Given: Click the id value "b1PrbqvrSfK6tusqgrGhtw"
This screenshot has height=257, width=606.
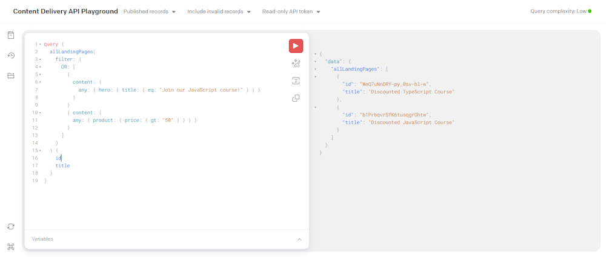Looking at the screenshot, I should pyautogui.click(x=394, y=115).
